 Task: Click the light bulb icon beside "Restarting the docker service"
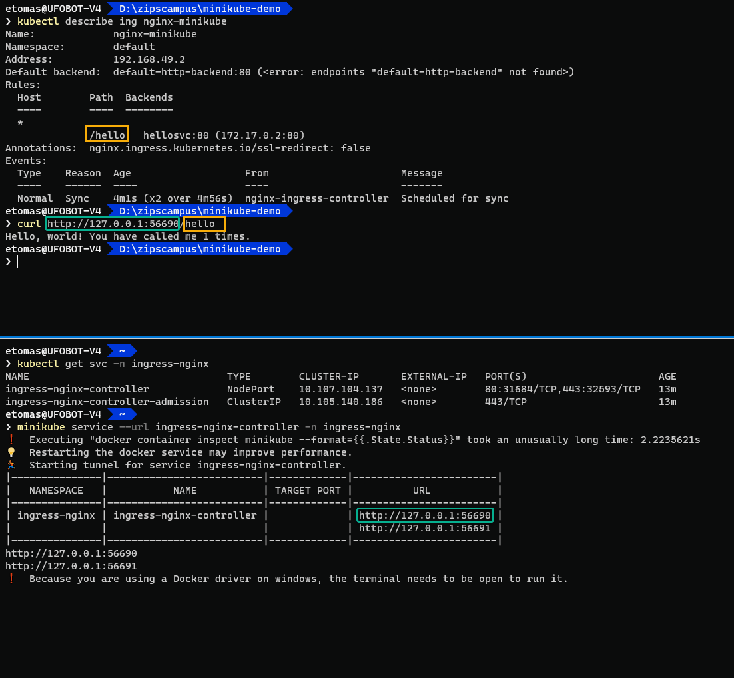11,452
